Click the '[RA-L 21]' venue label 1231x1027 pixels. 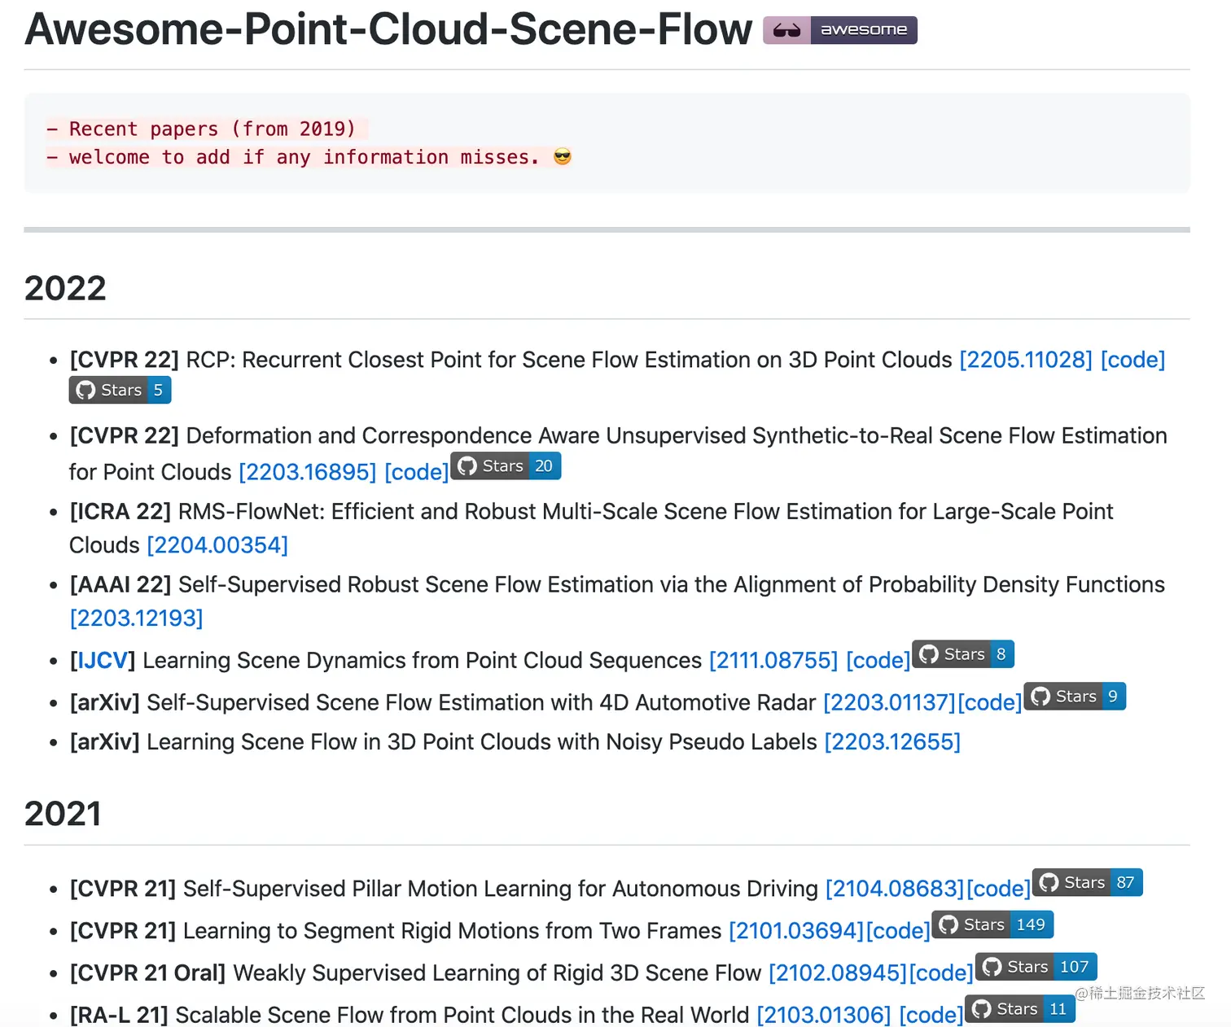click(118, 1015)
